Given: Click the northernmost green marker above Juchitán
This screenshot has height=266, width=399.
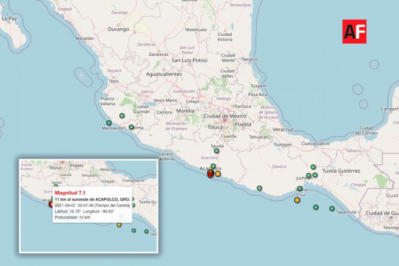Looking at the screenshot, I should point(313,167).
